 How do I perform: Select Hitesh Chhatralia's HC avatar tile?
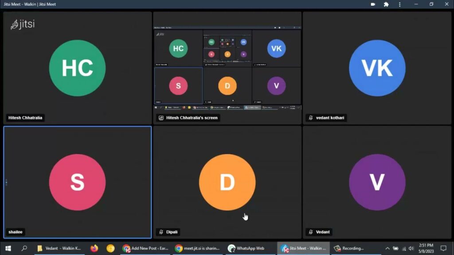77,68
